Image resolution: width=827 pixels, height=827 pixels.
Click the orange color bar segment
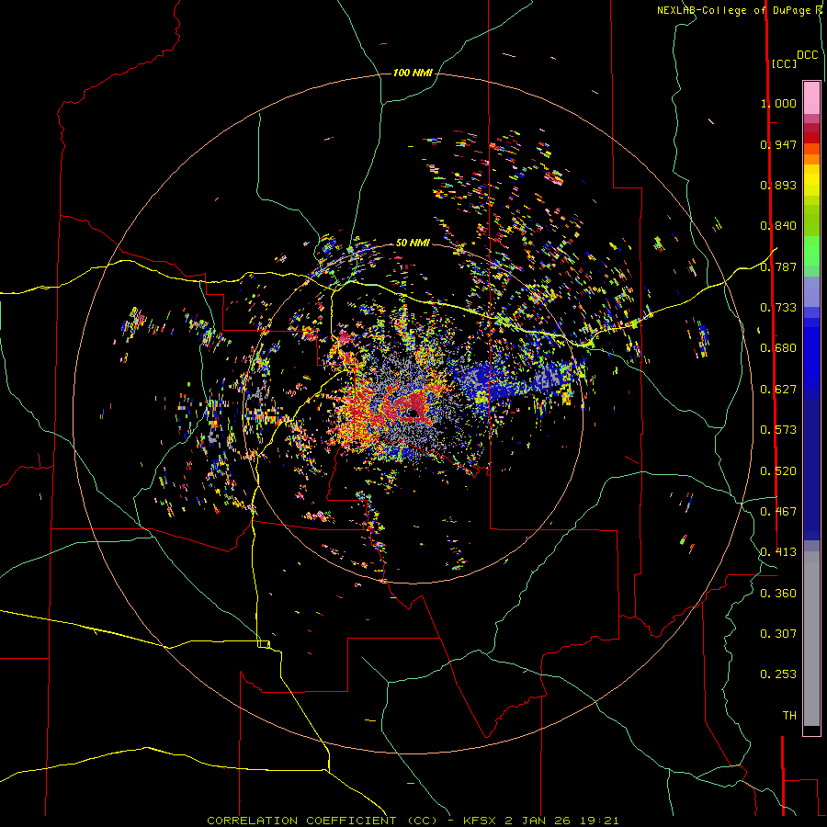811,154
